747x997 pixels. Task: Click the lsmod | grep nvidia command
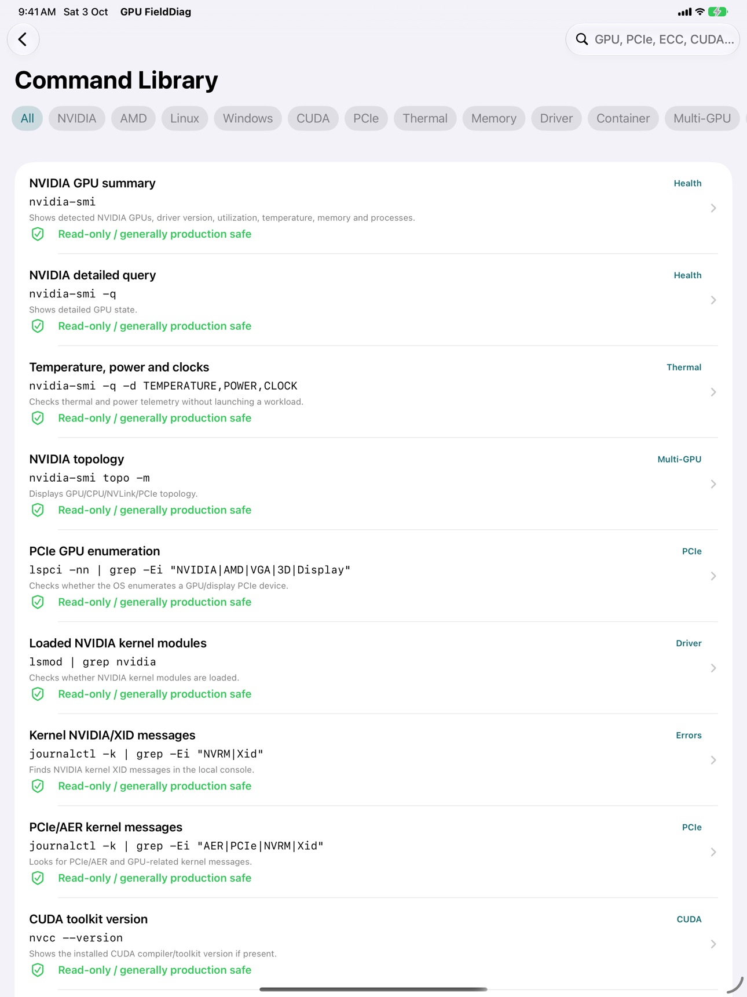(93, 662)
